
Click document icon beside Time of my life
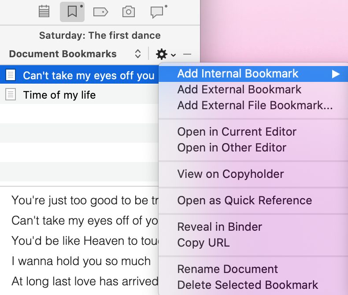11,95
